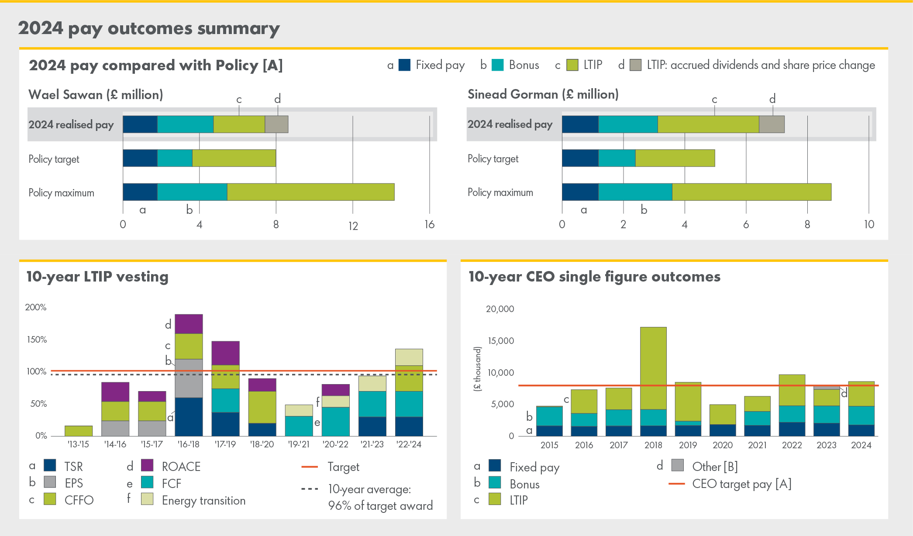Click the teal Bonus legend swatch at top
913x536 pixels.
point(497,65)
